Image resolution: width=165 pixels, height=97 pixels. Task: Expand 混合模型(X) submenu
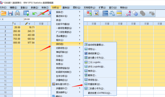(x=67, y=36)
